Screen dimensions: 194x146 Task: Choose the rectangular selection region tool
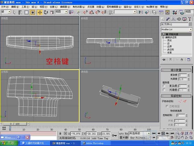[26, 12]
